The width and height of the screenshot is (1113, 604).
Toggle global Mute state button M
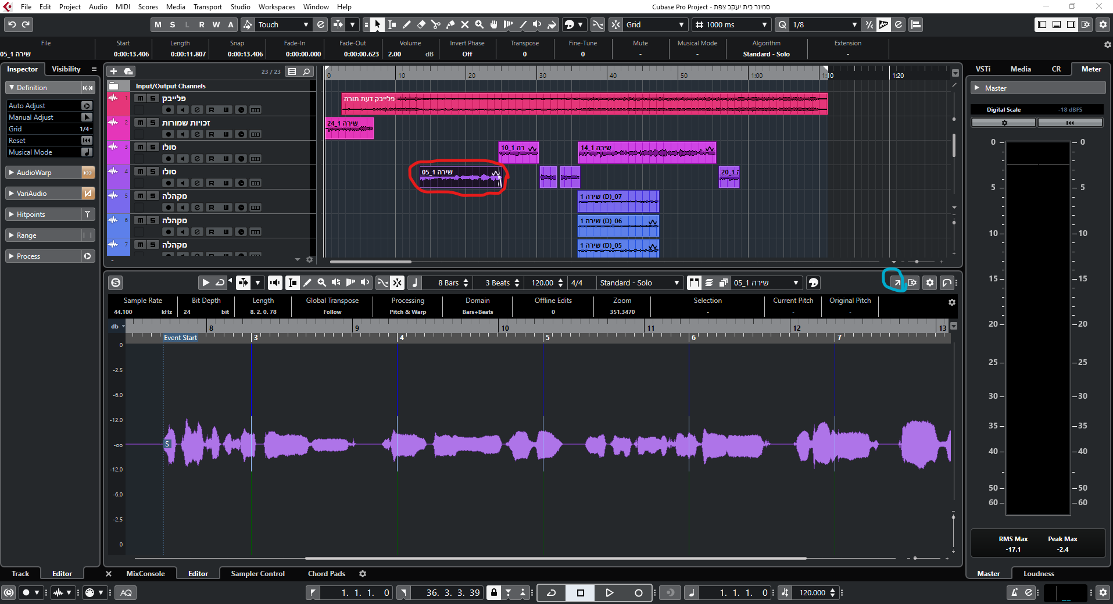[158, 24]
